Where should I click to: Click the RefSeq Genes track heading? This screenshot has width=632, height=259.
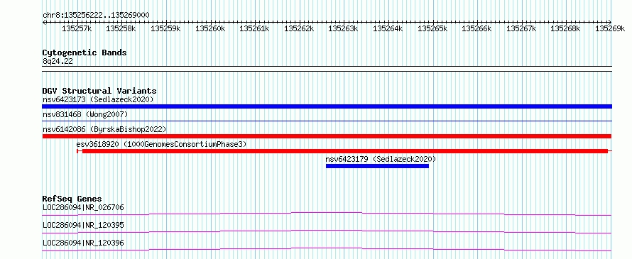coord(72,199)
